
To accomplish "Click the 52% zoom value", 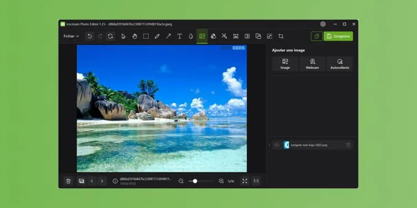I will pos(231,181).
